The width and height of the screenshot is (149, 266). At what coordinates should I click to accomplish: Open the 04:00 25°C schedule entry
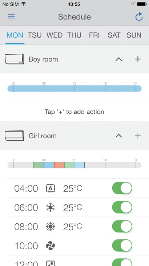click(74, 188)
